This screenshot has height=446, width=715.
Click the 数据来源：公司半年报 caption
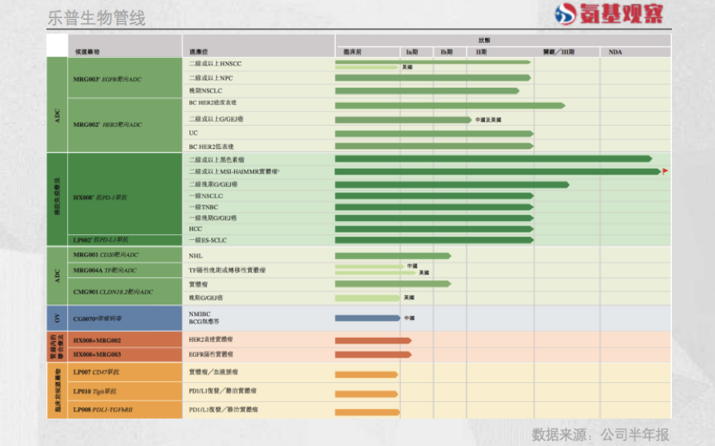click(600, 434)
